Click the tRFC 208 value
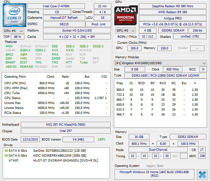The image size is (211, 181). [x=202, y=156]
